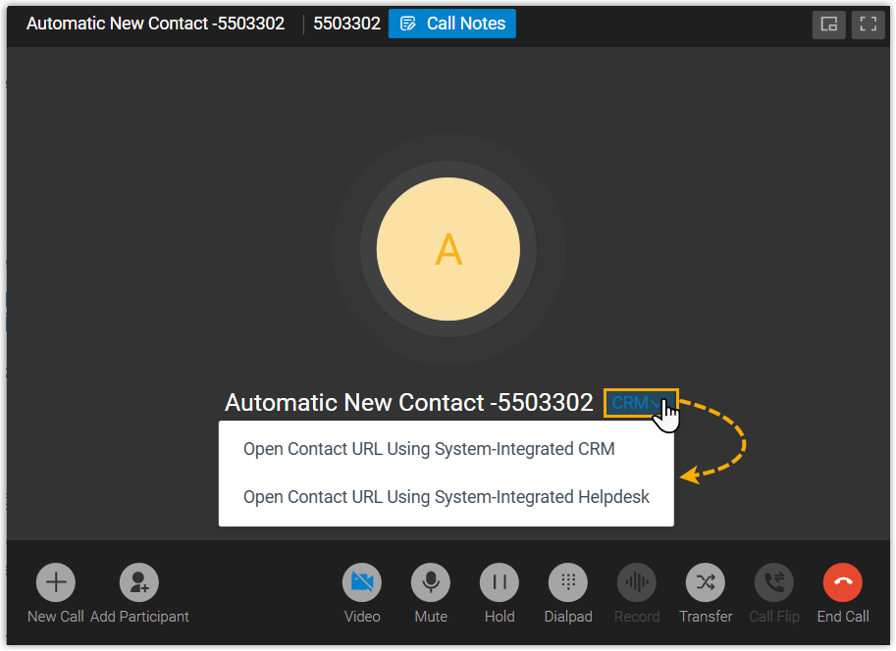Hang up with the red End Call button
Viewport: 896px width, 651px height.
(x=843, y=582)
